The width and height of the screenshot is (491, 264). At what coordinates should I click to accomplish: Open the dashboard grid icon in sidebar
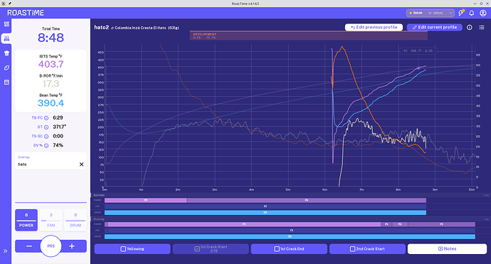pyautogui.click(x=6, y=24)
